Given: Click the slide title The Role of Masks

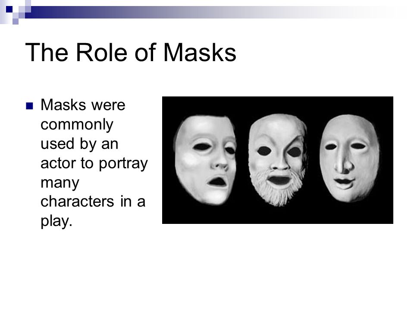Looking at the screenshot, I should [x=131, y=53].
